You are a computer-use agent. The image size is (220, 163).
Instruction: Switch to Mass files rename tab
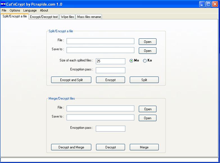pos(89,17)
